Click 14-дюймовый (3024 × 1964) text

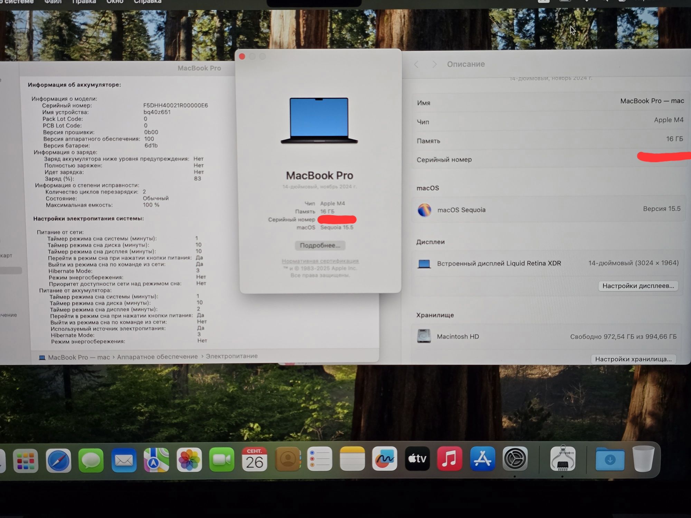click(634, 263)
